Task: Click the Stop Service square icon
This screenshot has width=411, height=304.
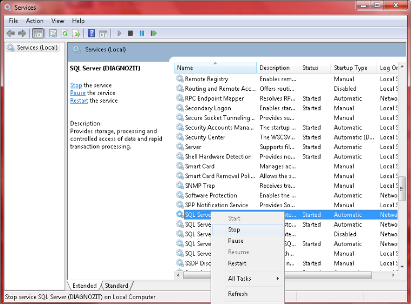Action: click(x=131, y=33)
